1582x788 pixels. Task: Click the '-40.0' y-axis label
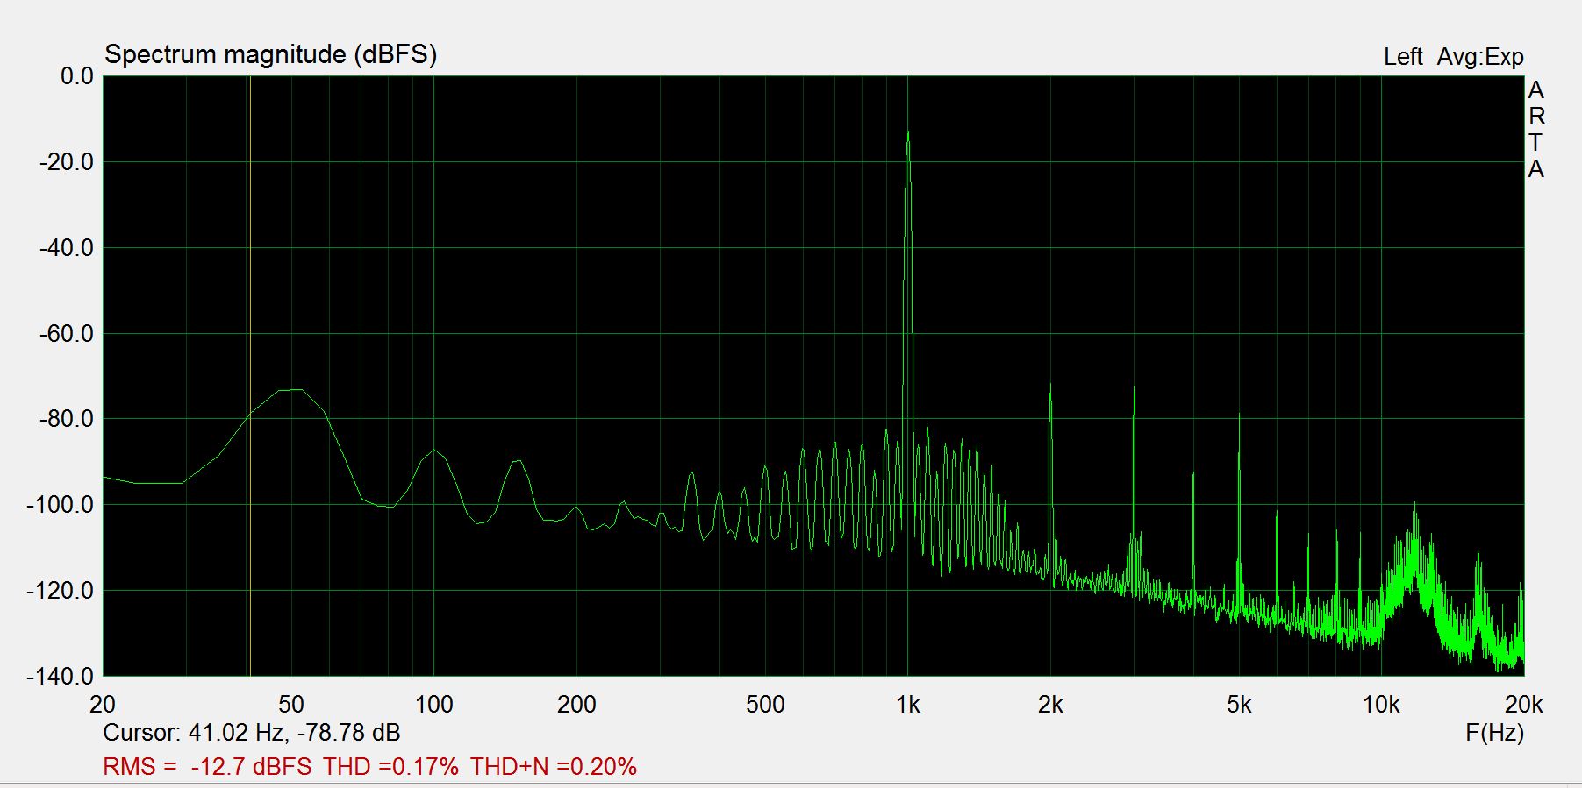point(67,248)
